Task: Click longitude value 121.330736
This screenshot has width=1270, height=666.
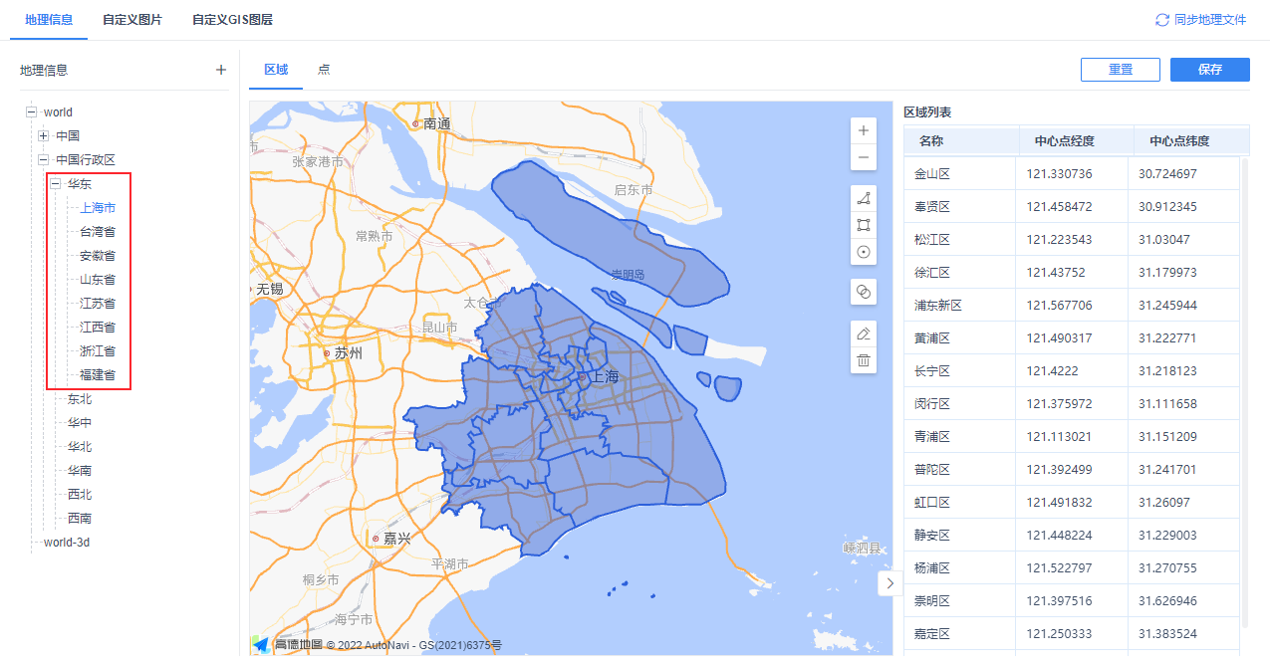Action: (x=1059, y=174)
